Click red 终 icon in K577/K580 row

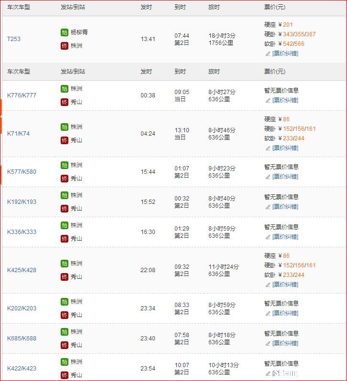click(65, 179)
